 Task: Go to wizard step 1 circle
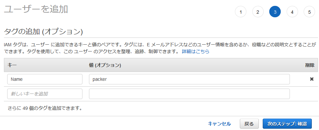point(240,12)
